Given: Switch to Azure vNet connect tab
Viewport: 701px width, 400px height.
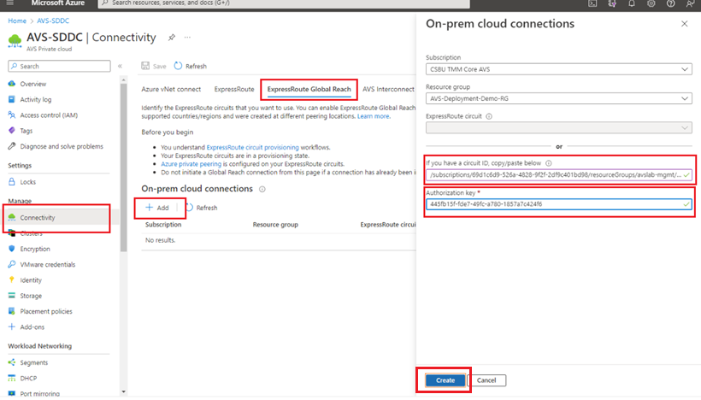Looking at the screenshot, I should (x=171, y=90).
